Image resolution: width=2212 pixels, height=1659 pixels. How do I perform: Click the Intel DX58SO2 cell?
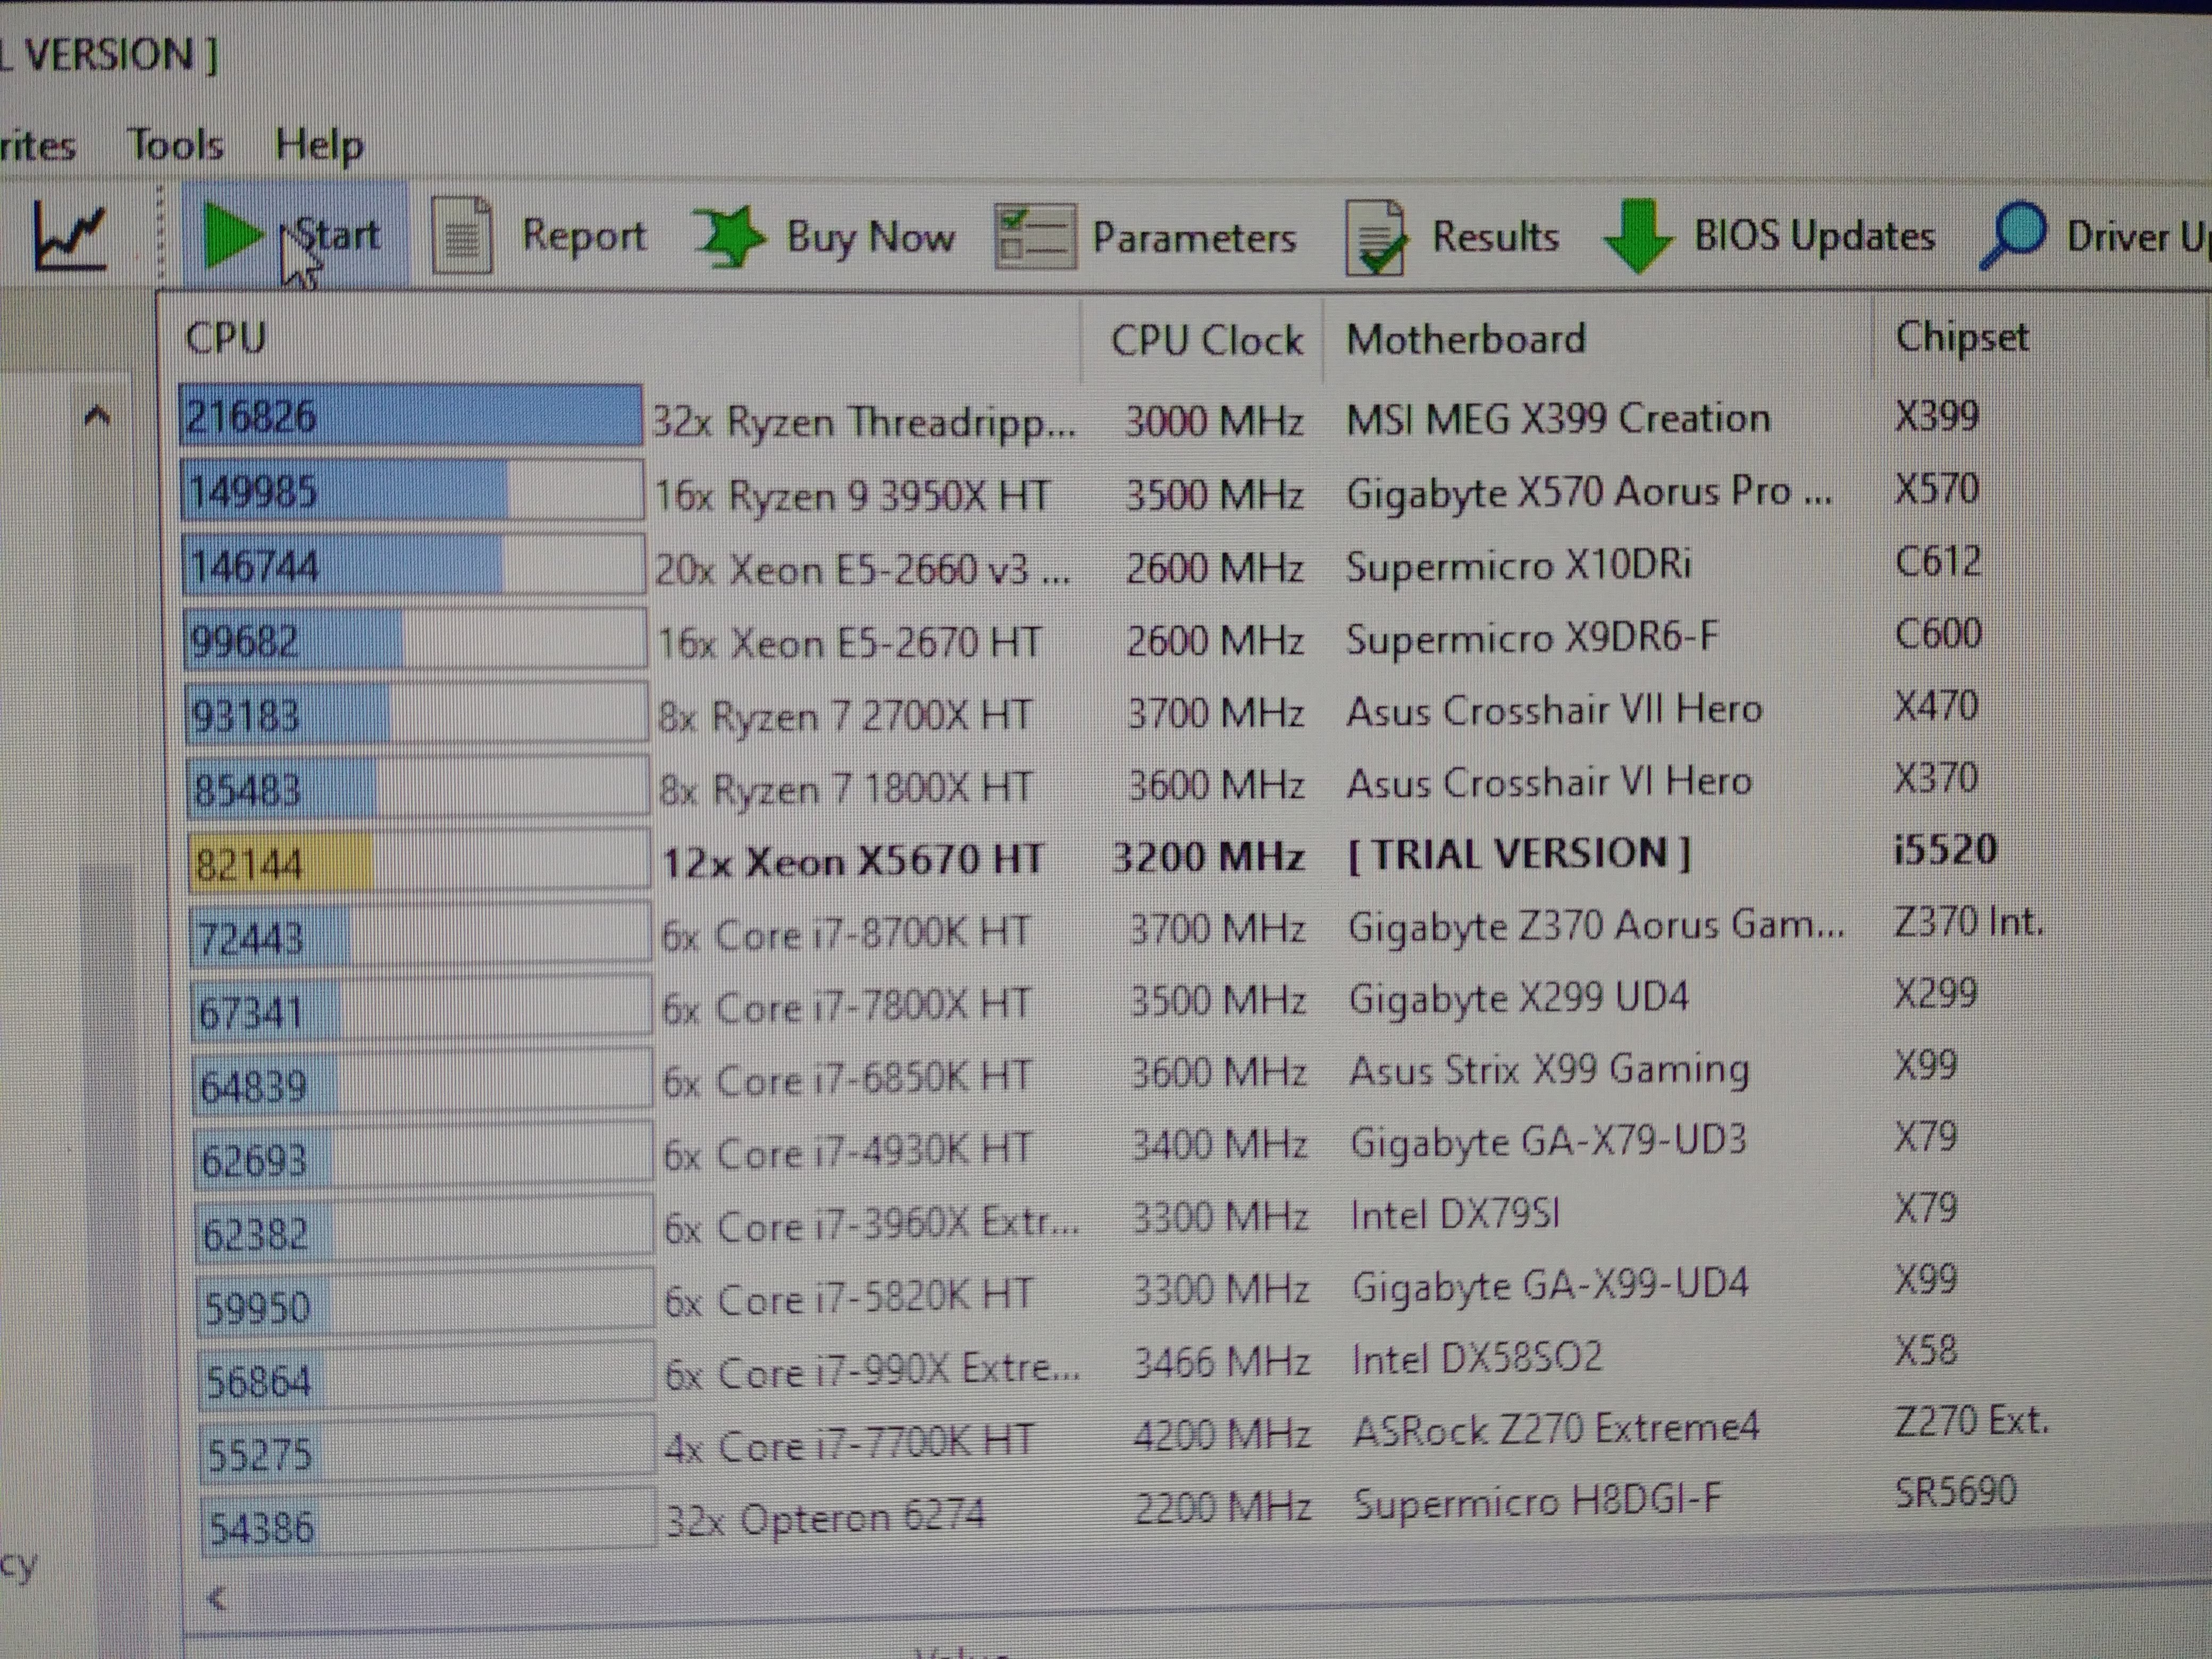click(1477, 1359)
